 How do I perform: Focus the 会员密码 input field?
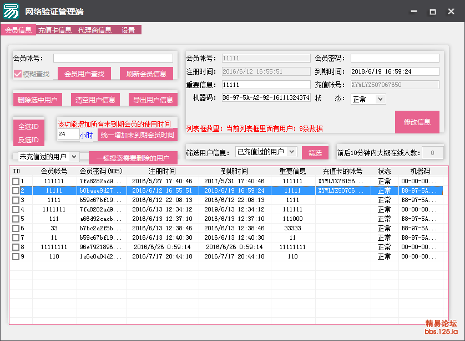395,58
